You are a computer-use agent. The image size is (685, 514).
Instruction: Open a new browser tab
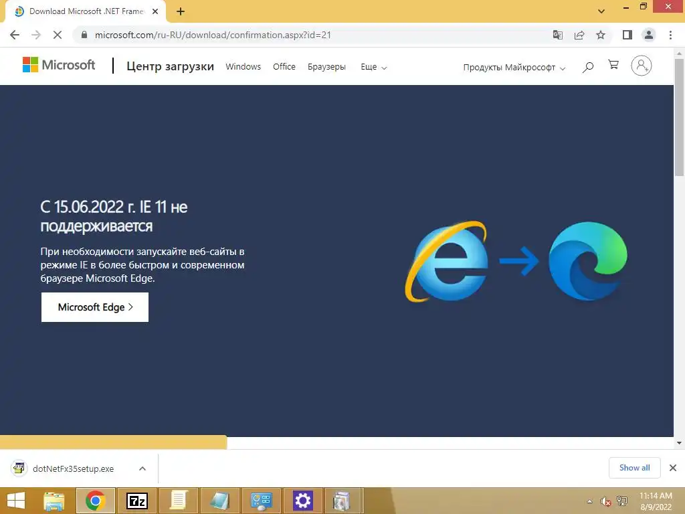tap(181, 11)
